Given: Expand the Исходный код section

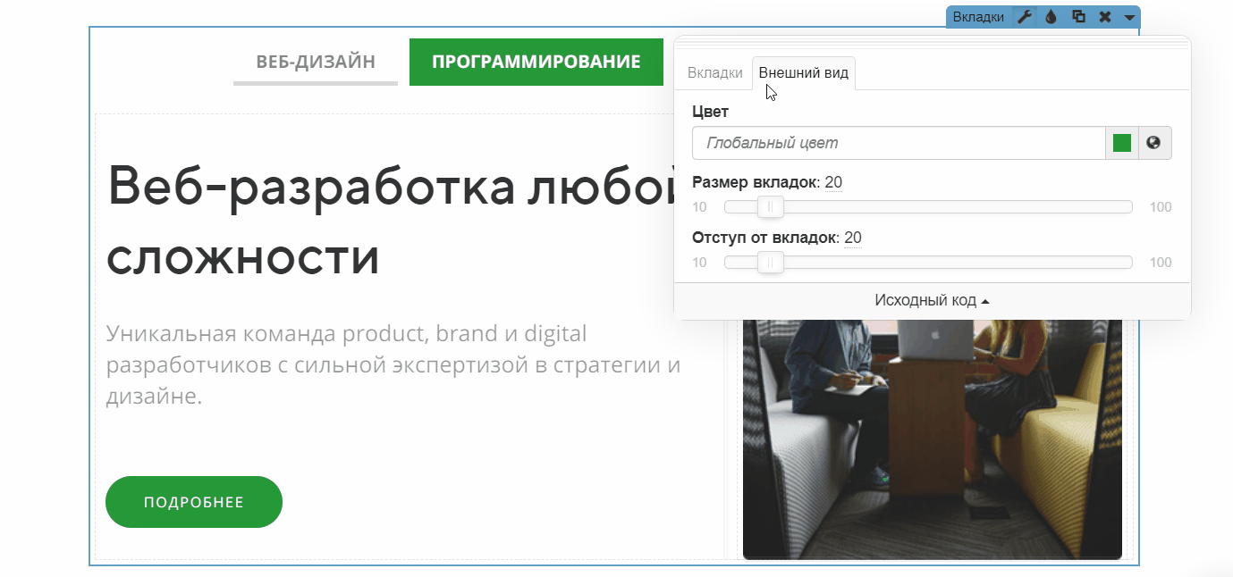Looking at the screenshot, I should (x=932, y=300).
